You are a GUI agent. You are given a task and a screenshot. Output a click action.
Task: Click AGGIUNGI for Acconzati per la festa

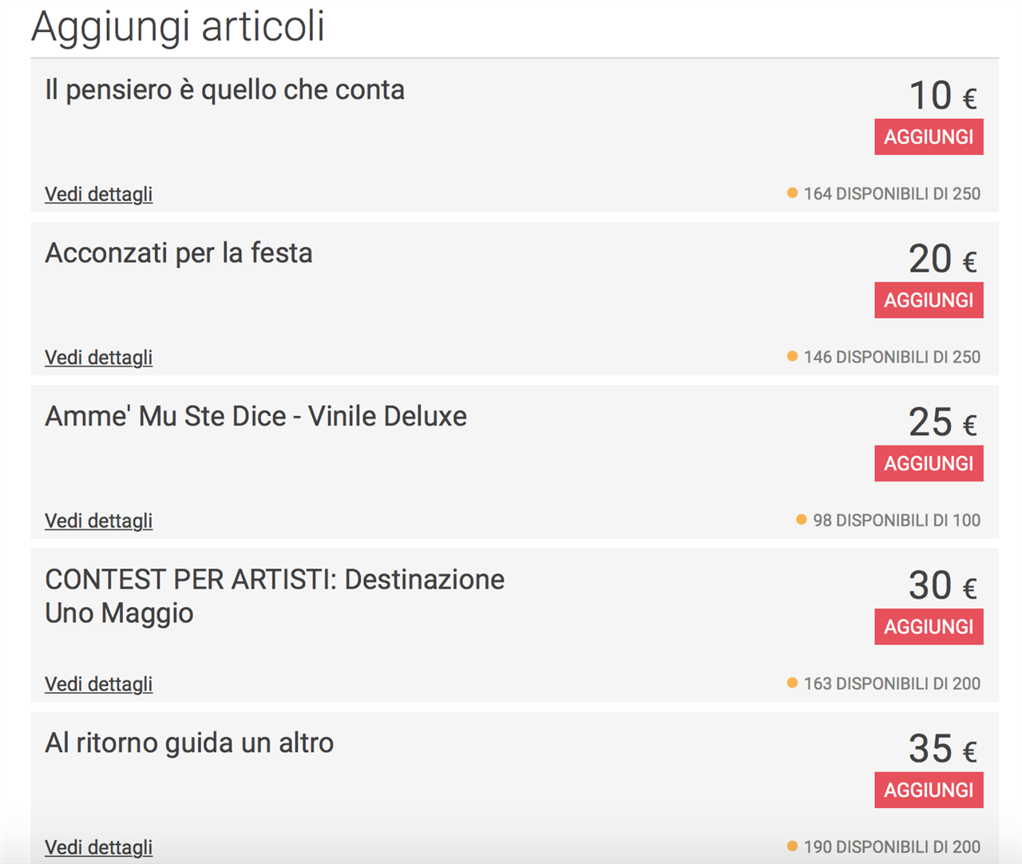pos(929,300)
